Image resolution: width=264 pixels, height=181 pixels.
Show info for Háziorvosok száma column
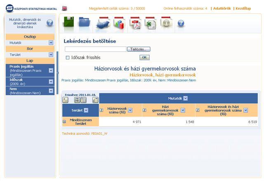tap(101, 110)
